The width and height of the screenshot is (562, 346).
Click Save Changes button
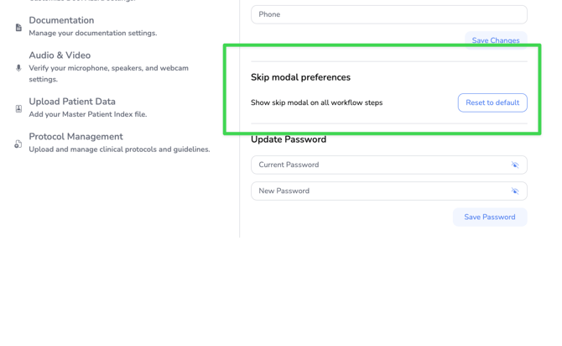pyautogui.click(x=495, y=40)
